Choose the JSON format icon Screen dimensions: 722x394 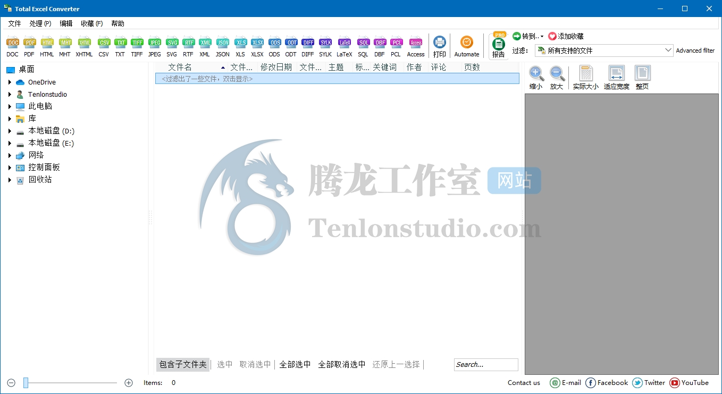(223, 47)
